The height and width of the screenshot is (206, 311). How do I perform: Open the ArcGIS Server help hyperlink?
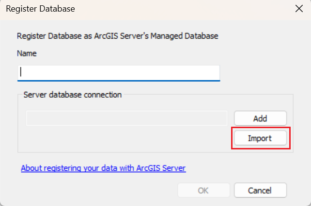tap(103, 168)
